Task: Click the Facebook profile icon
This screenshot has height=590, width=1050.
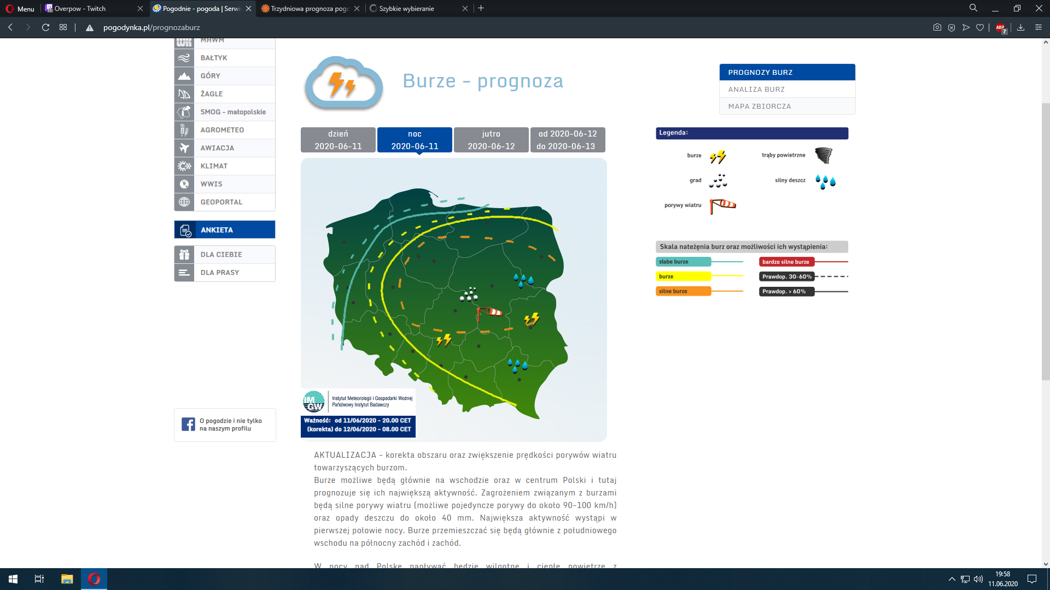Action: coord(188,424)
